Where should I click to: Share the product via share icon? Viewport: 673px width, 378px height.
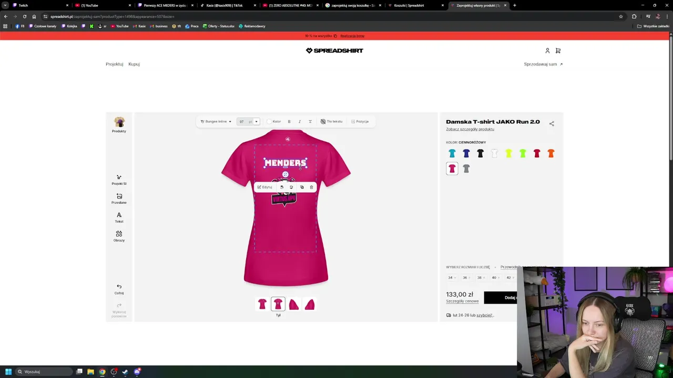click(552, 123)
